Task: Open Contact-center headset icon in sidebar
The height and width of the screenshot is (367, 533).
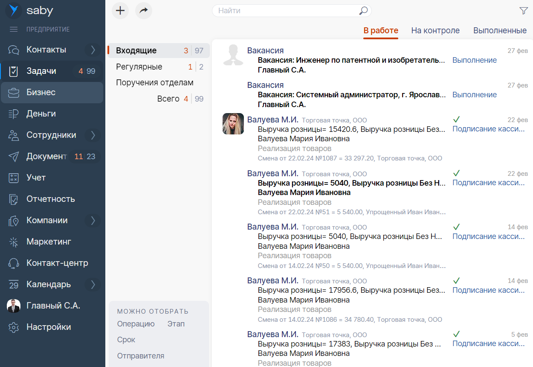Action: [x=14, y=263]
